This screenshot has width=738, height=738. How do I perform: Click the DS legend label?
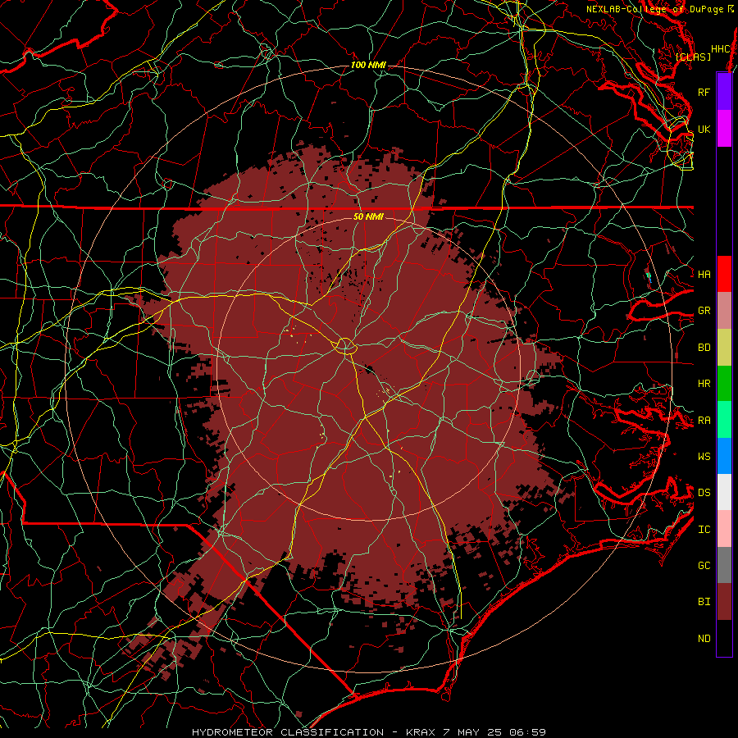point(704,492)
